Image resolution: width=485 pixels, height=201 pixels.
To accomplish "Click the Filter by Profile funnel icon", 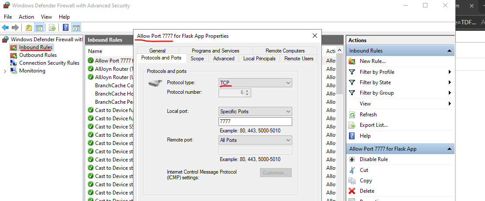I will (352, 72).
